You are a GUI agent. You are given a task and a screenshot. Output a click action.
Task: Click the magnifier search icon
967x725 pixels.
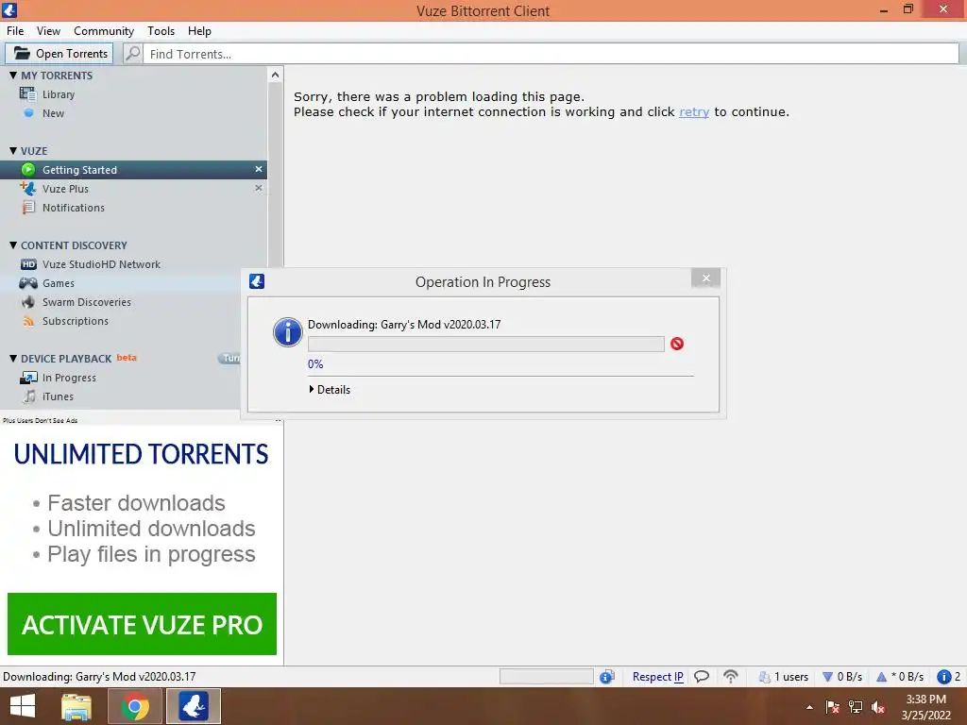132,54
